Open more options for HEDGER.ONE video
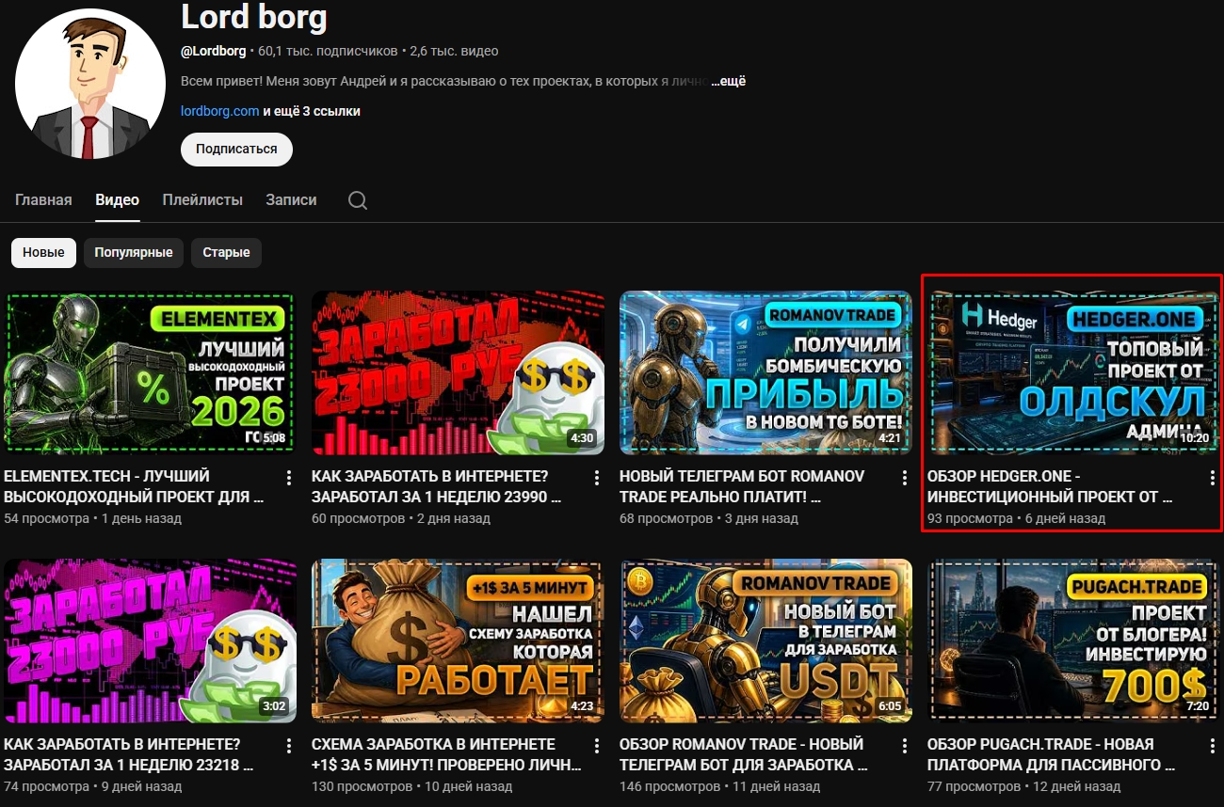The height and width of the screenshot is (807, 1224). pyautogui.click(x=1213, y=478)
